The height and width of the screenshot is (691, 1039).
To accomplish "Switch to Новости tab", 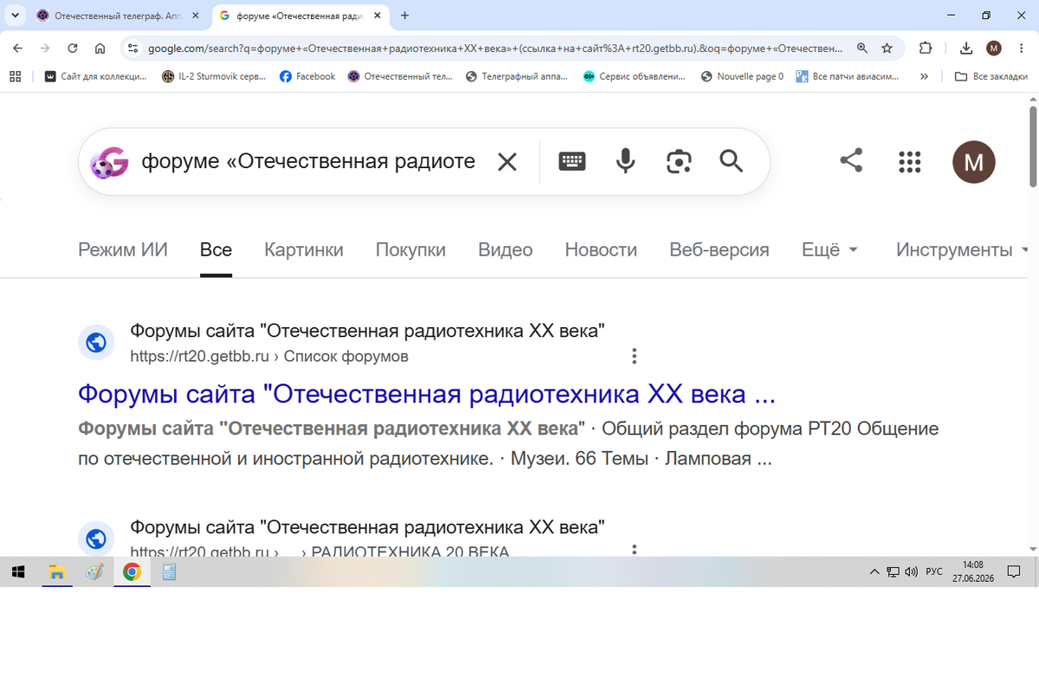I will [x=601, y=249].
